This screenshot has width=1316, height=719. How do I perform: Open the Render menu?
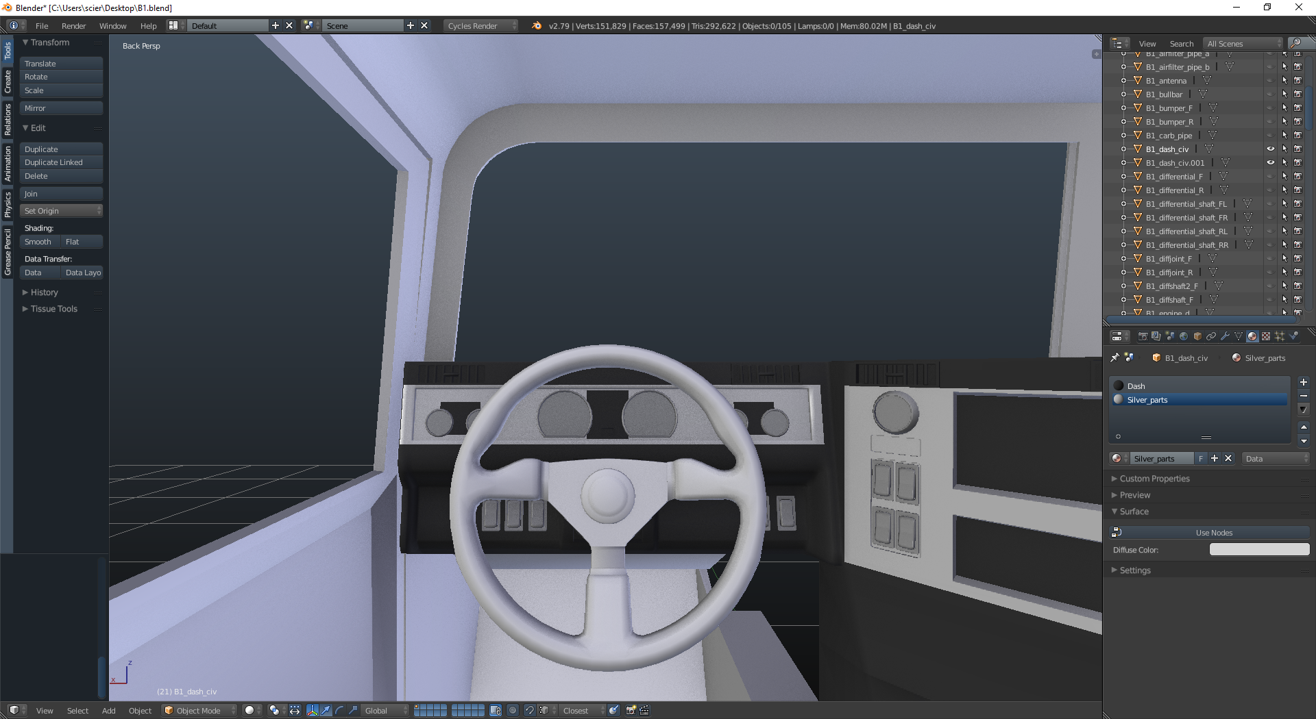(x=73, y=25)
